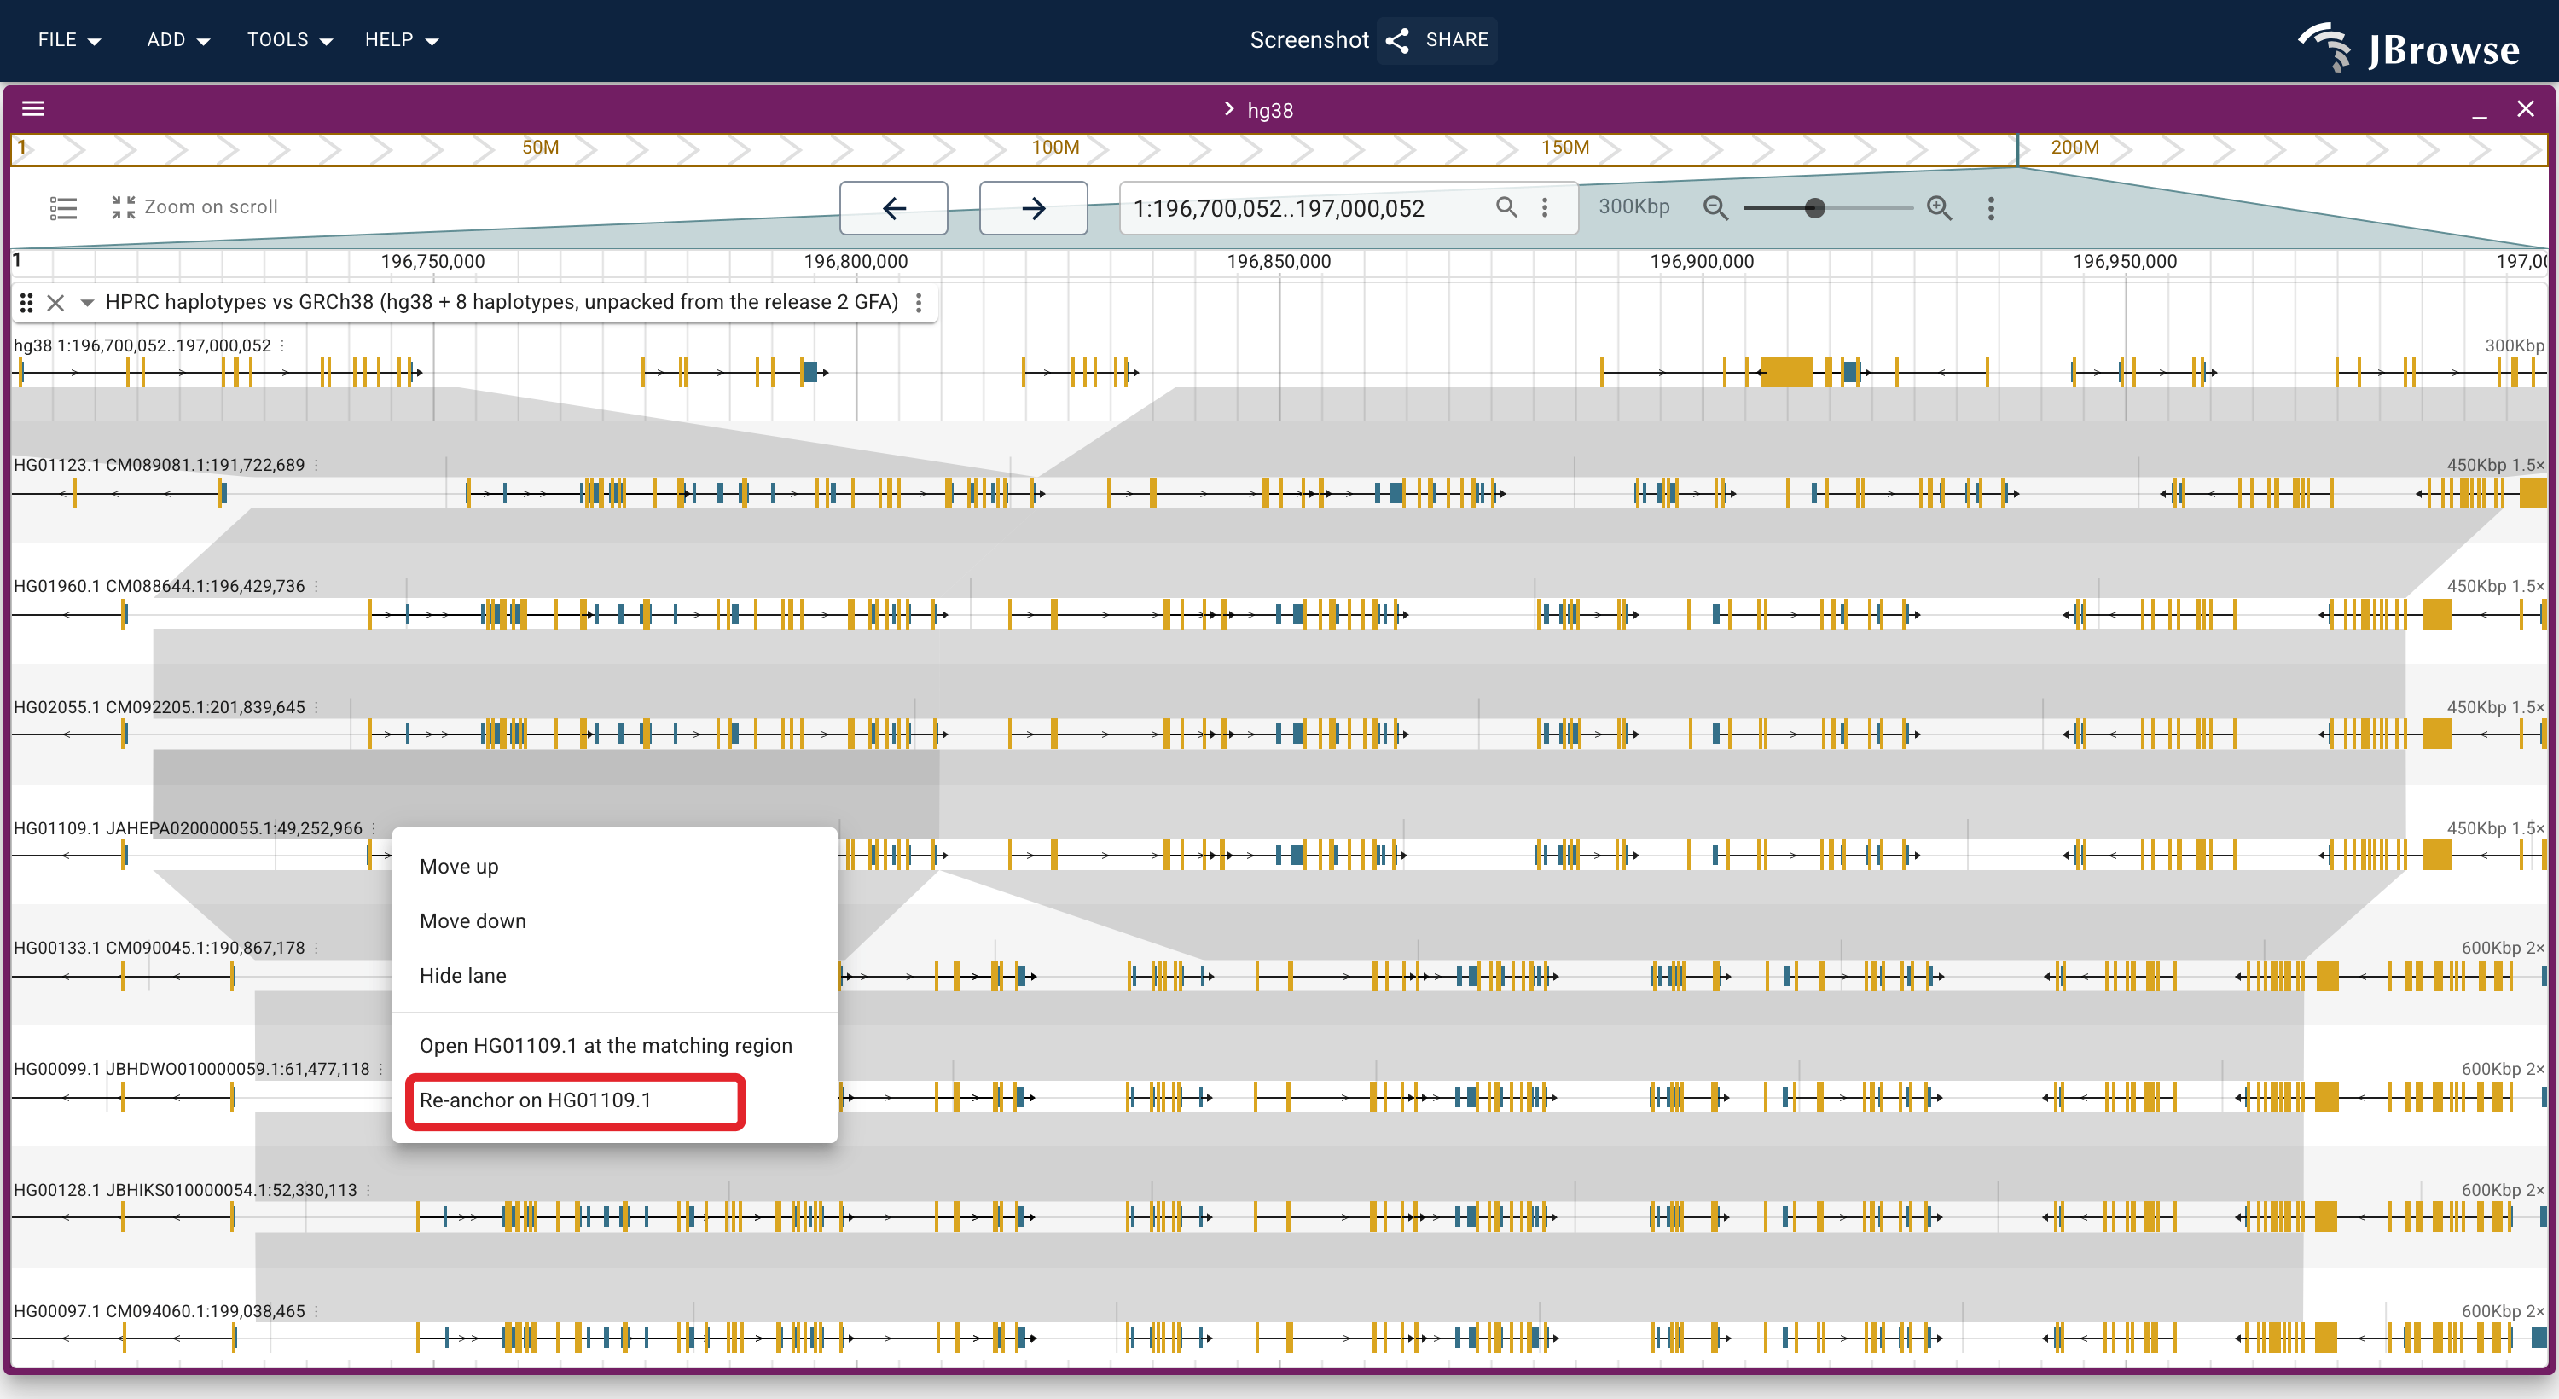Click the hg38 lane label
This screenshot has height=1399, width=2559.
point(142,345)
